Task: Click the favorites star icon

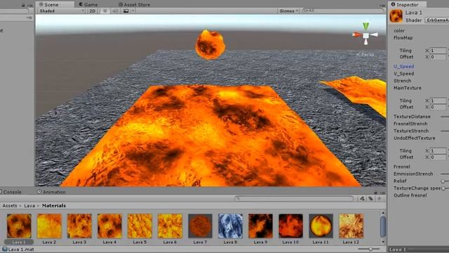Action: (x=380, y=198)
